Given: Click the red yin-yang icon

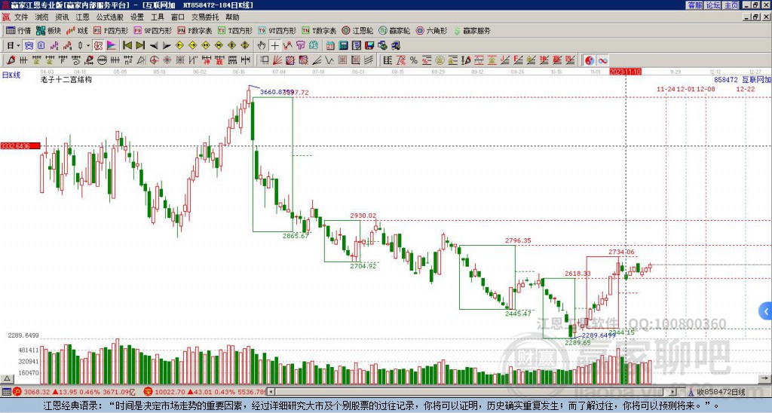Looking at the screenshot, I should (590, 60).
